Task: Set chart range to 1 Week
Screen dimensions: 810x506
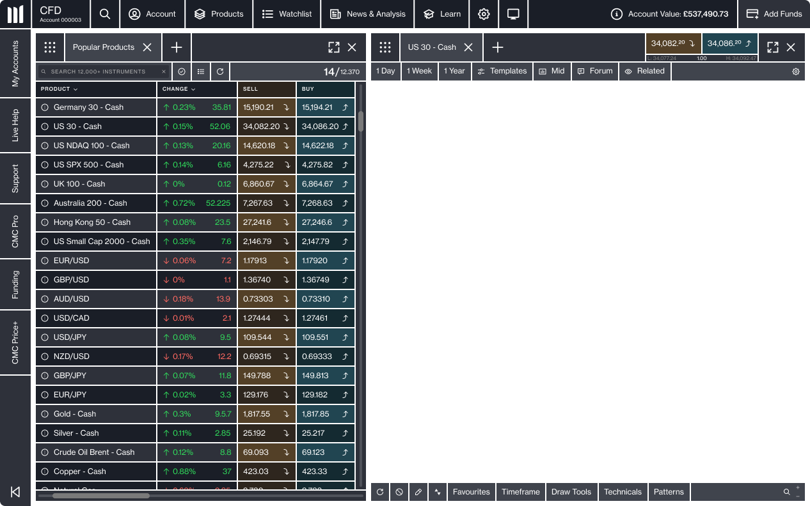Action: (x=419, y=71)
